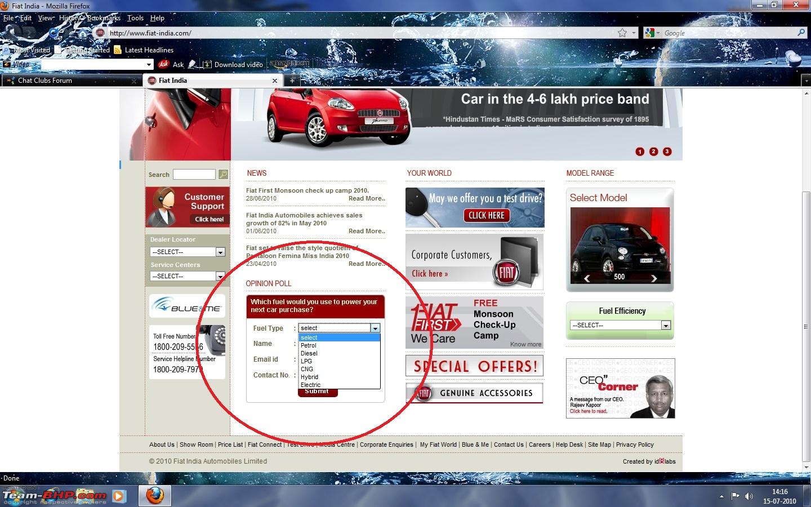Click the Firefox icon in the taskbar
Viewport: 811px width, 507px height.
[x=155, y=495]
